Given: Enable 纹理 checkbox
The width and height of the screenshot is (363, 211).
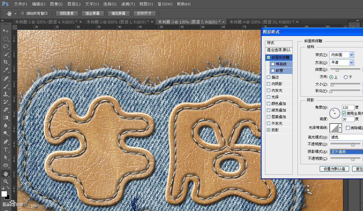Looking at the screenshot, I should (273, 70).
